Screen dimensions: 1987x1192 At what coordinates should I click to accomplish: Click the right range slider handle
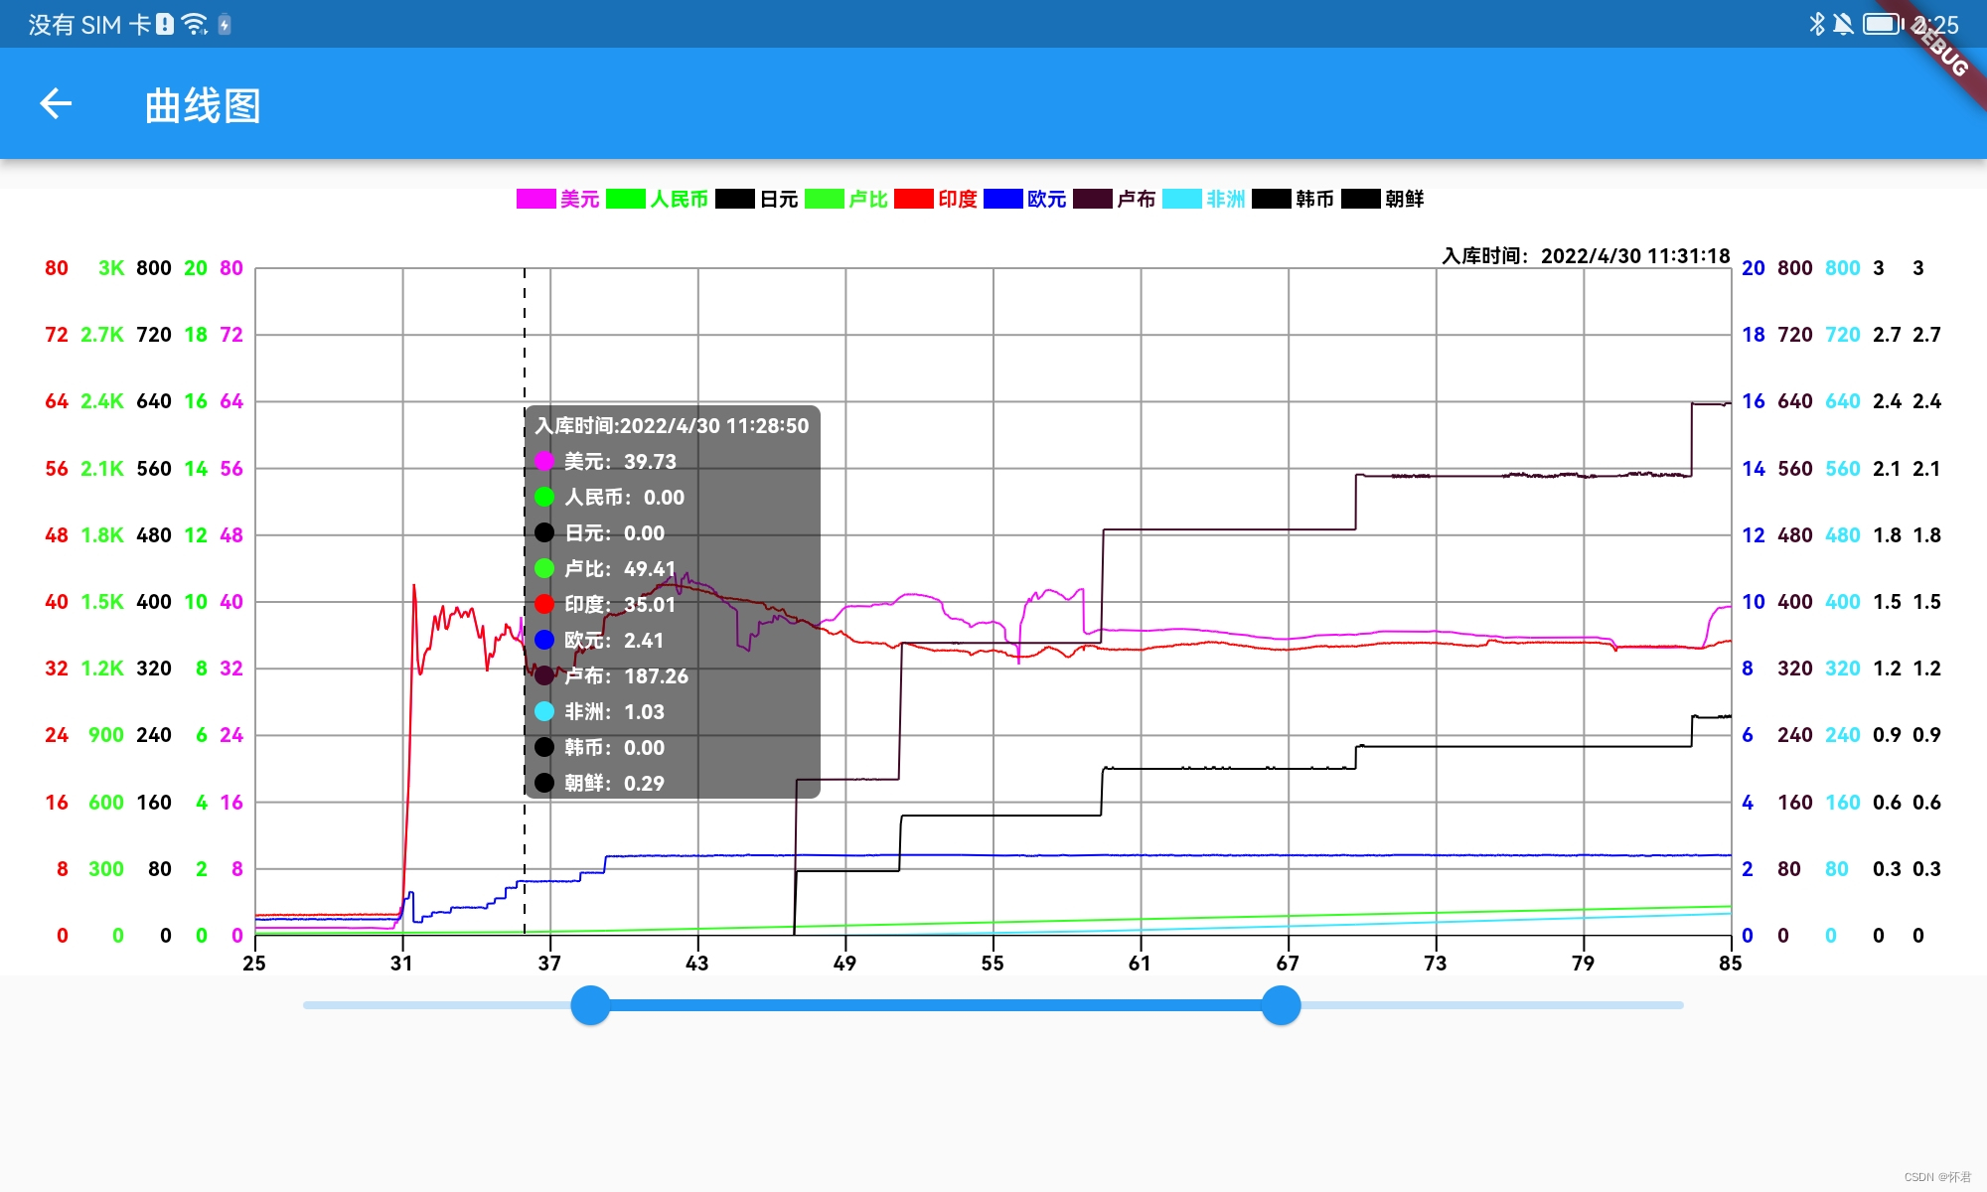point(1281,1005)
